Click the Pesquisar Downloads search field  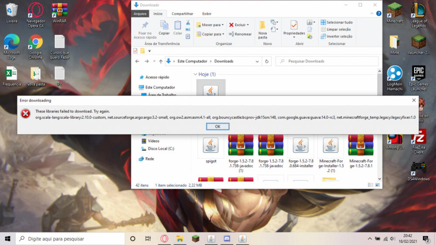pos(327,61)
